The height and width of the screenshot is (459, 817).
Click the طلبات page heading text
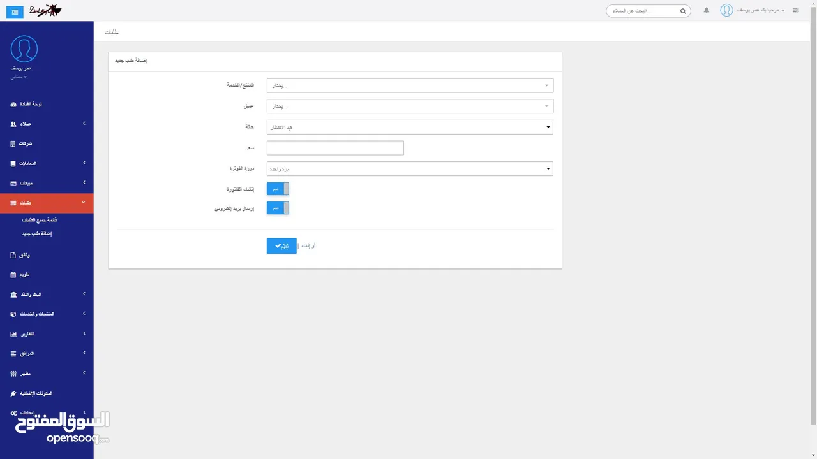112,32
